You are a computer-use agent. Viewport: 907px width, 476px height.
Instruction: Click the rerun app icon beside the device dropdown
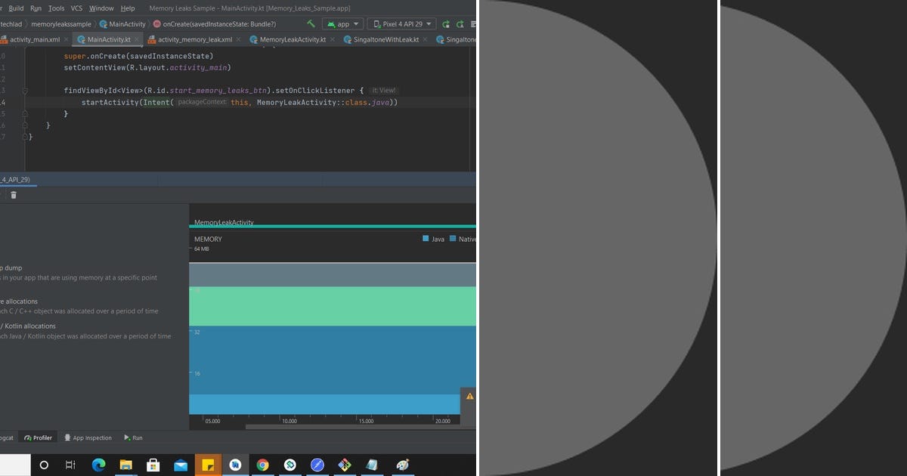[447, 24]
